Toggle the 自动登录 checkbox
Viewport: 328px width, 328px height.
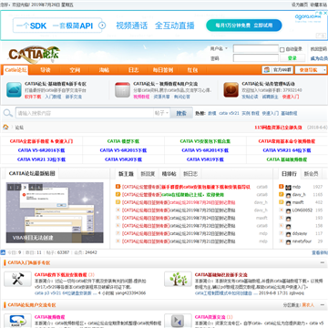282,49
